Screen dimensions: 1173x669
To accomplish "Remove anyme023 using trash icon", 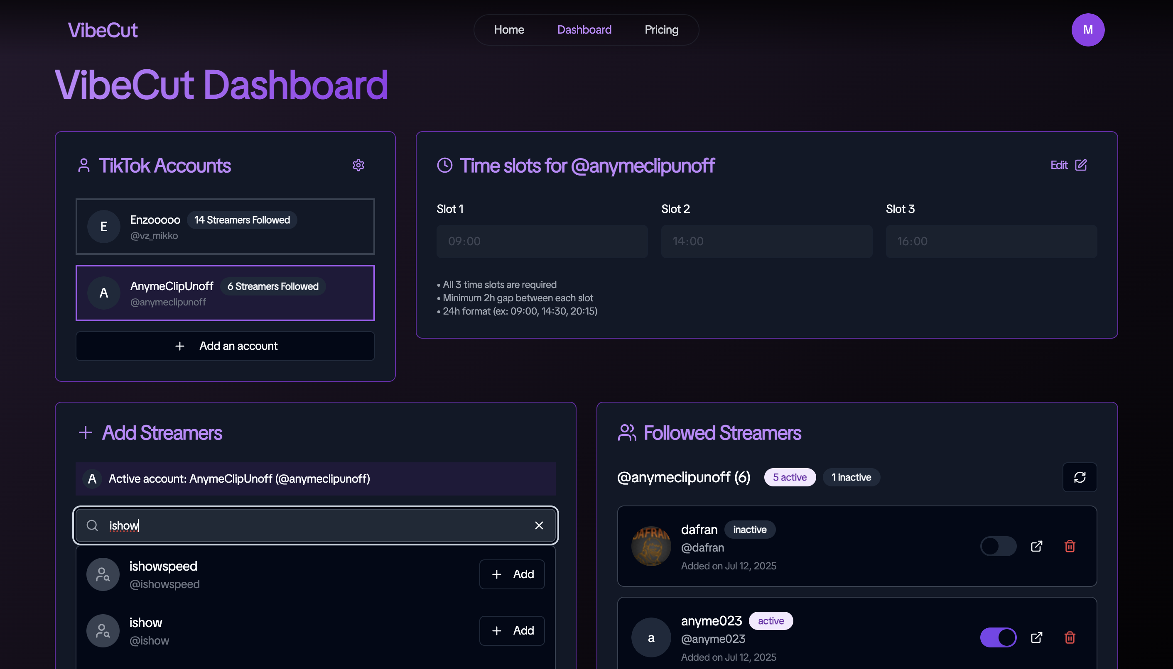I will [x=1070, y=637].
